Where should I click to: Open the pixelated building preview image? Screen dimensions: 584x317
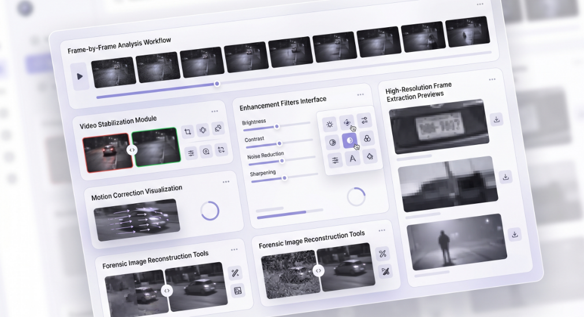click(x=448, y=184)
